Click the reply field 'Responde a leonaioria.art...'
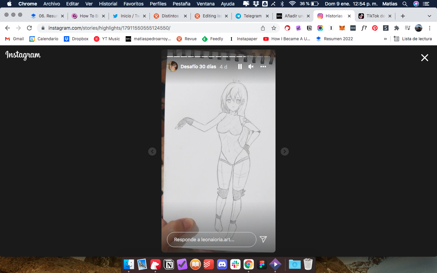 (x=212, y=240)
